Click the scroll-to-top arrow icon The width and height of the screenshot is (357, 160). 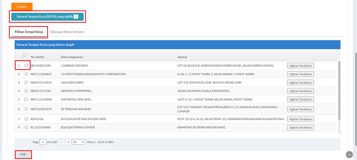349,154
